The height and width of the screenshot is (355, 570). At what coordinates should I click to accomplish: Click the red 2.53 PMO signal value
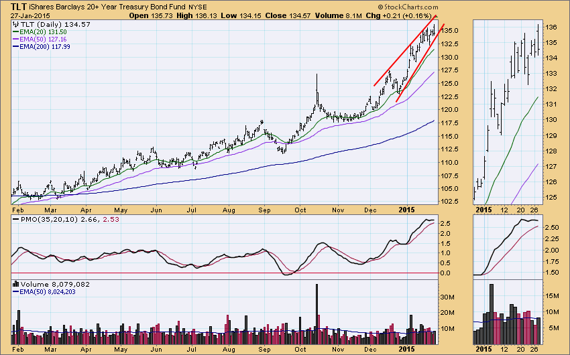[x=111, y=220]
